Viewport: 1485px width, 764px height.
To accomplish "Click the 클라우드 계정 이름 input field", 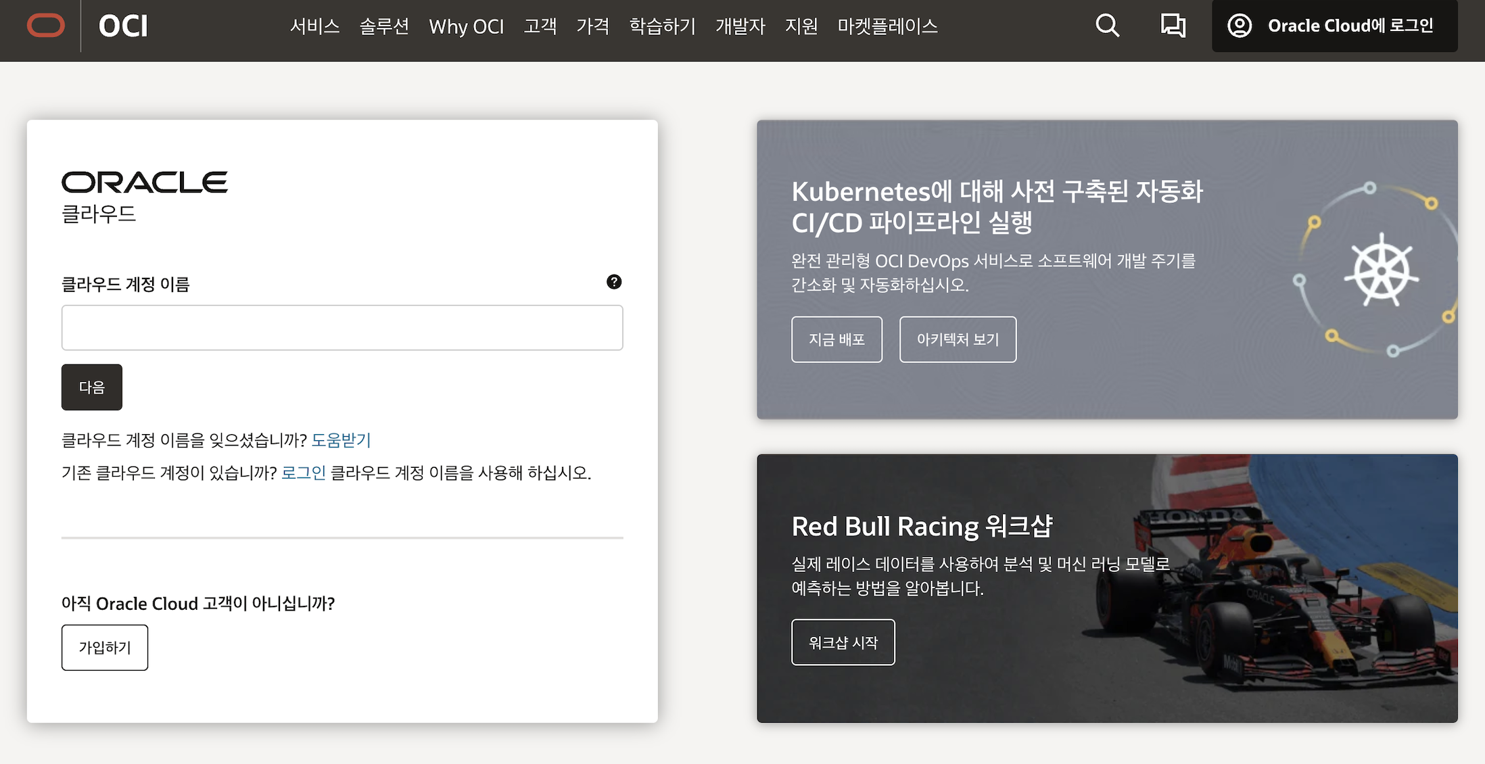I will [x=342, y=327].
